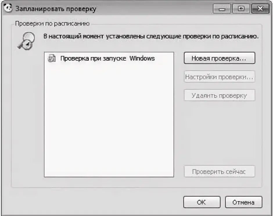Dismiss the dialog using Отмена
Screen dimensions: 273x216
click(244, 202)
